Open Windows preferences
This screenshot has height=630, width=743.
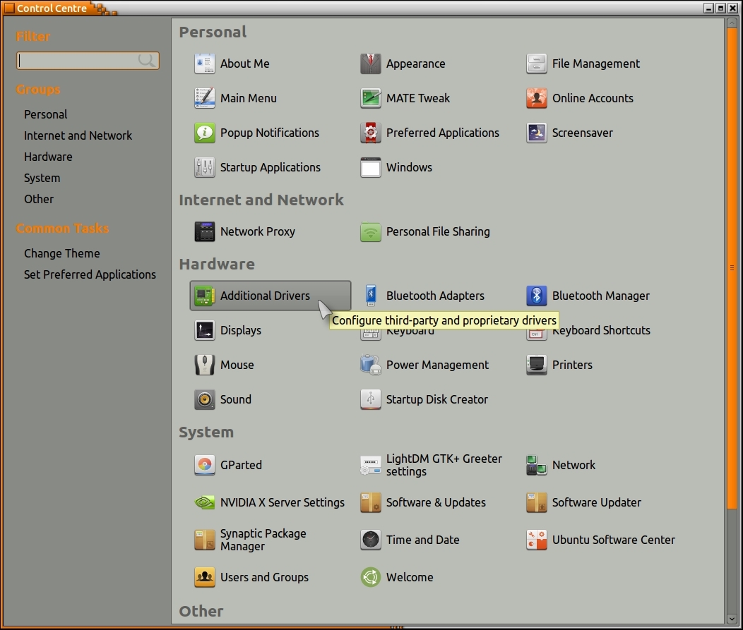[397, 167]
